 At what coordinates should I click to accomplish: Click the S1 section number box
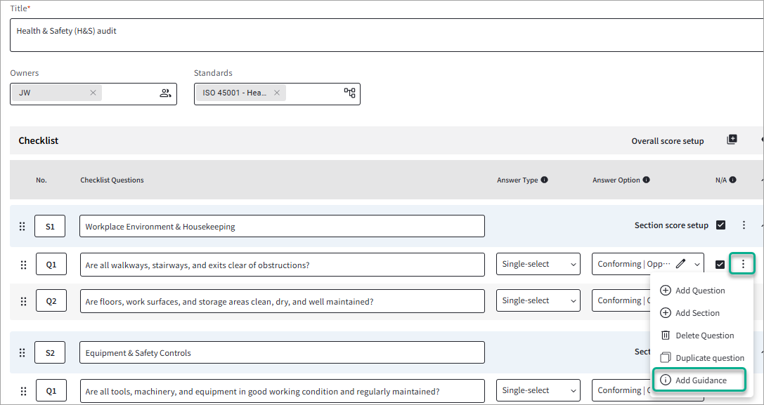50,226
